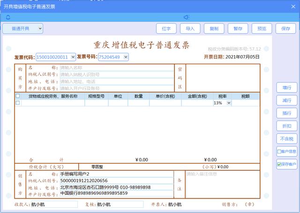The image size is (300, 213).
Task: Click the 货物或应税劳务、服务名称 column header
Action: pos(53,96)
